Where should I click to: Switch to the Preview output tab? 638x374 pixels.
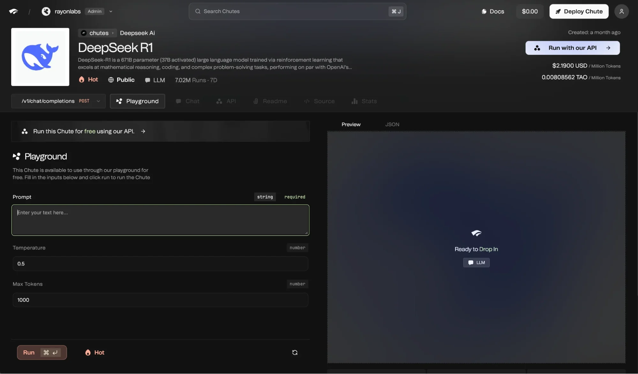351,124
